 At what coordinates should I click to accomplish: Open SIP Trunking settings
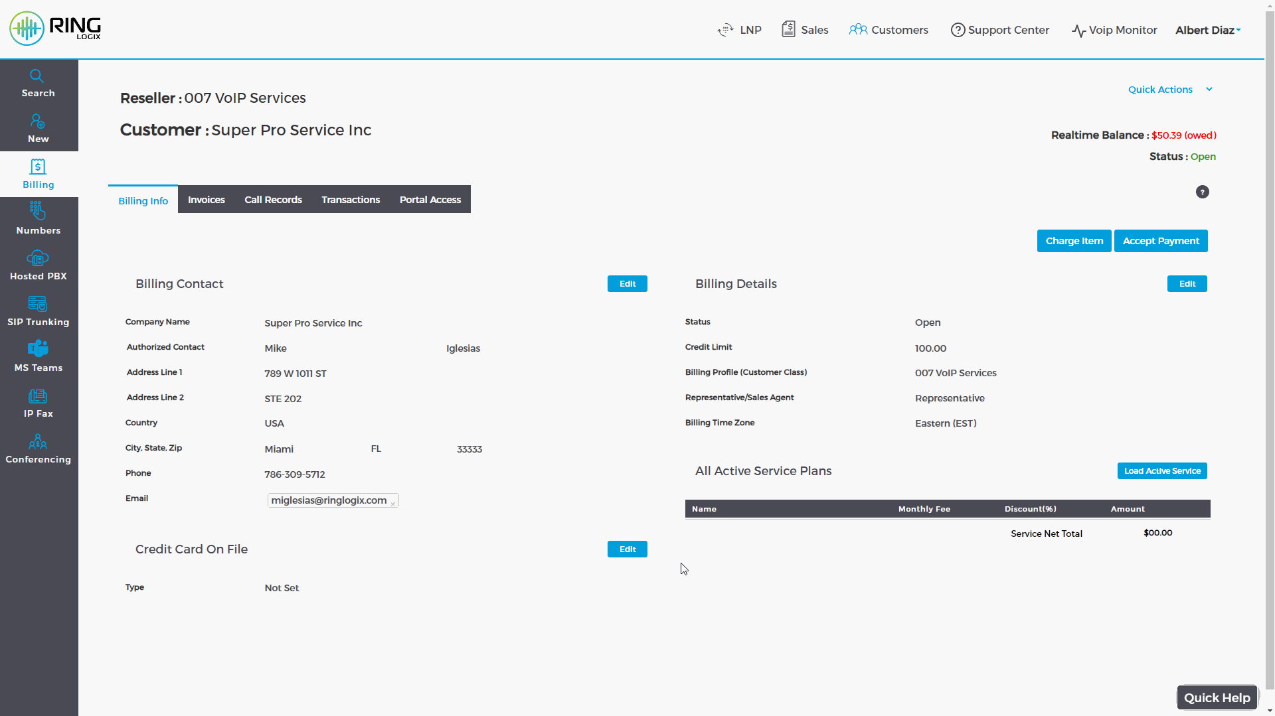tap(38, 311)
